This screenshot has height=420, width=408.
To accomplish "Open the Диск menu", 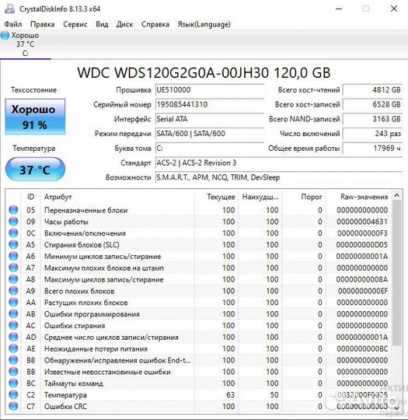I will click(124, 24).
